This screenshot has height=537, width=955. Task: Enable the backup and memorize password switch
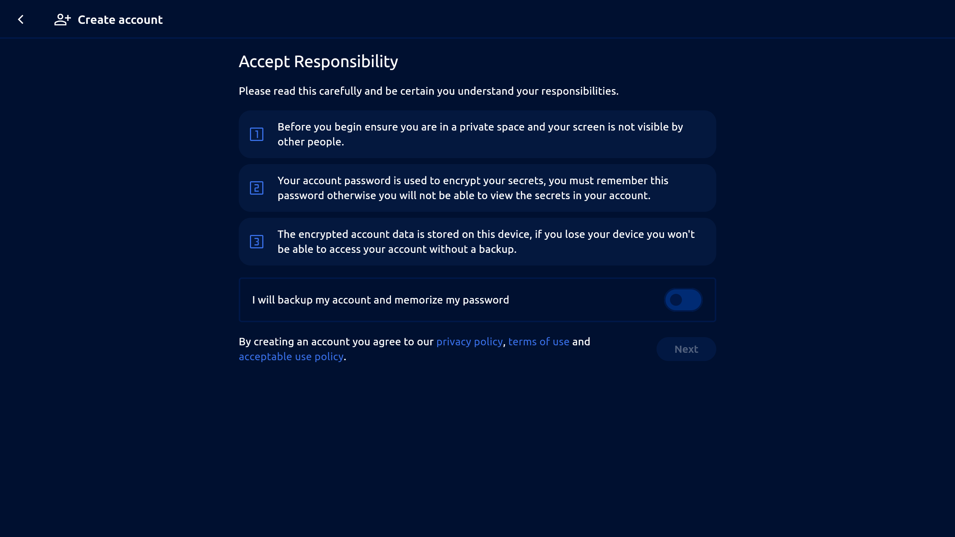click(683, 300)
